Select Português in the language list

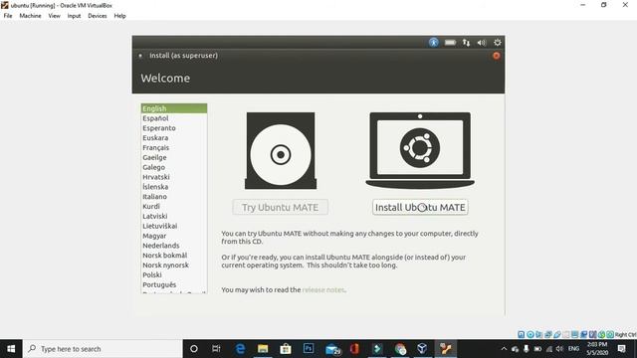tap(174, 284)
